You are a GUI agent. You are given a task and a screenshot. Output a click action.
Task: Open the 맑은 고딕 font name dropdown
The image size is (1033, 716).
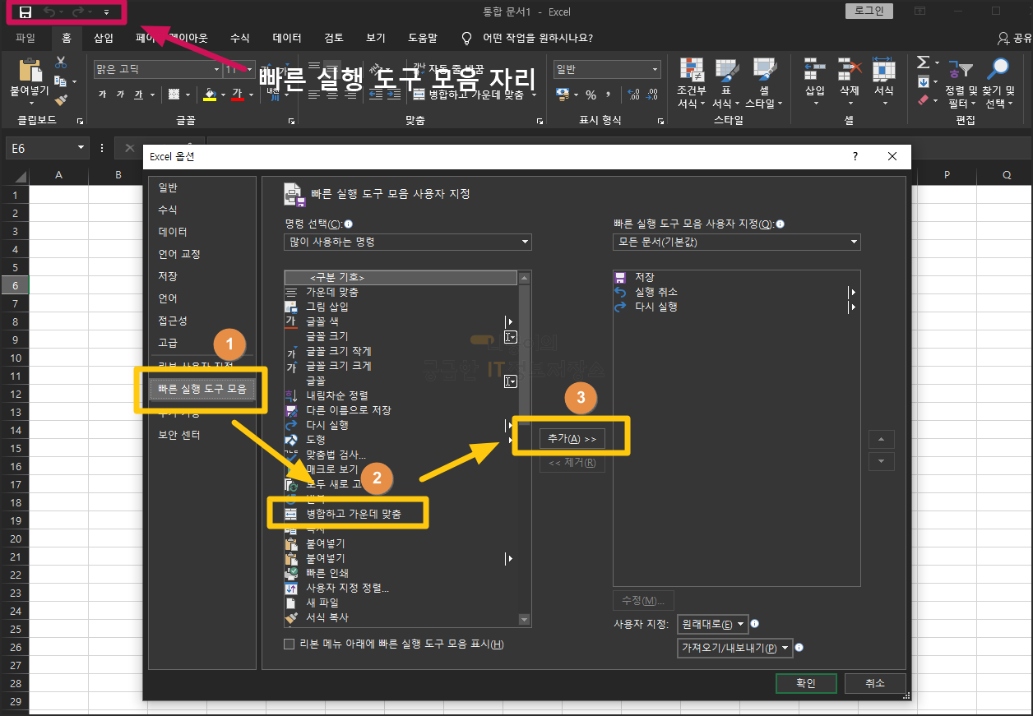tap(216, 70)
